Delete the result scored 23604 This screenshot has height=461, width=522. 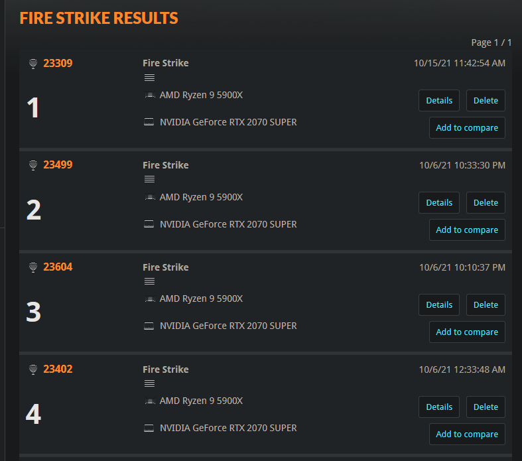coord(486,305)
